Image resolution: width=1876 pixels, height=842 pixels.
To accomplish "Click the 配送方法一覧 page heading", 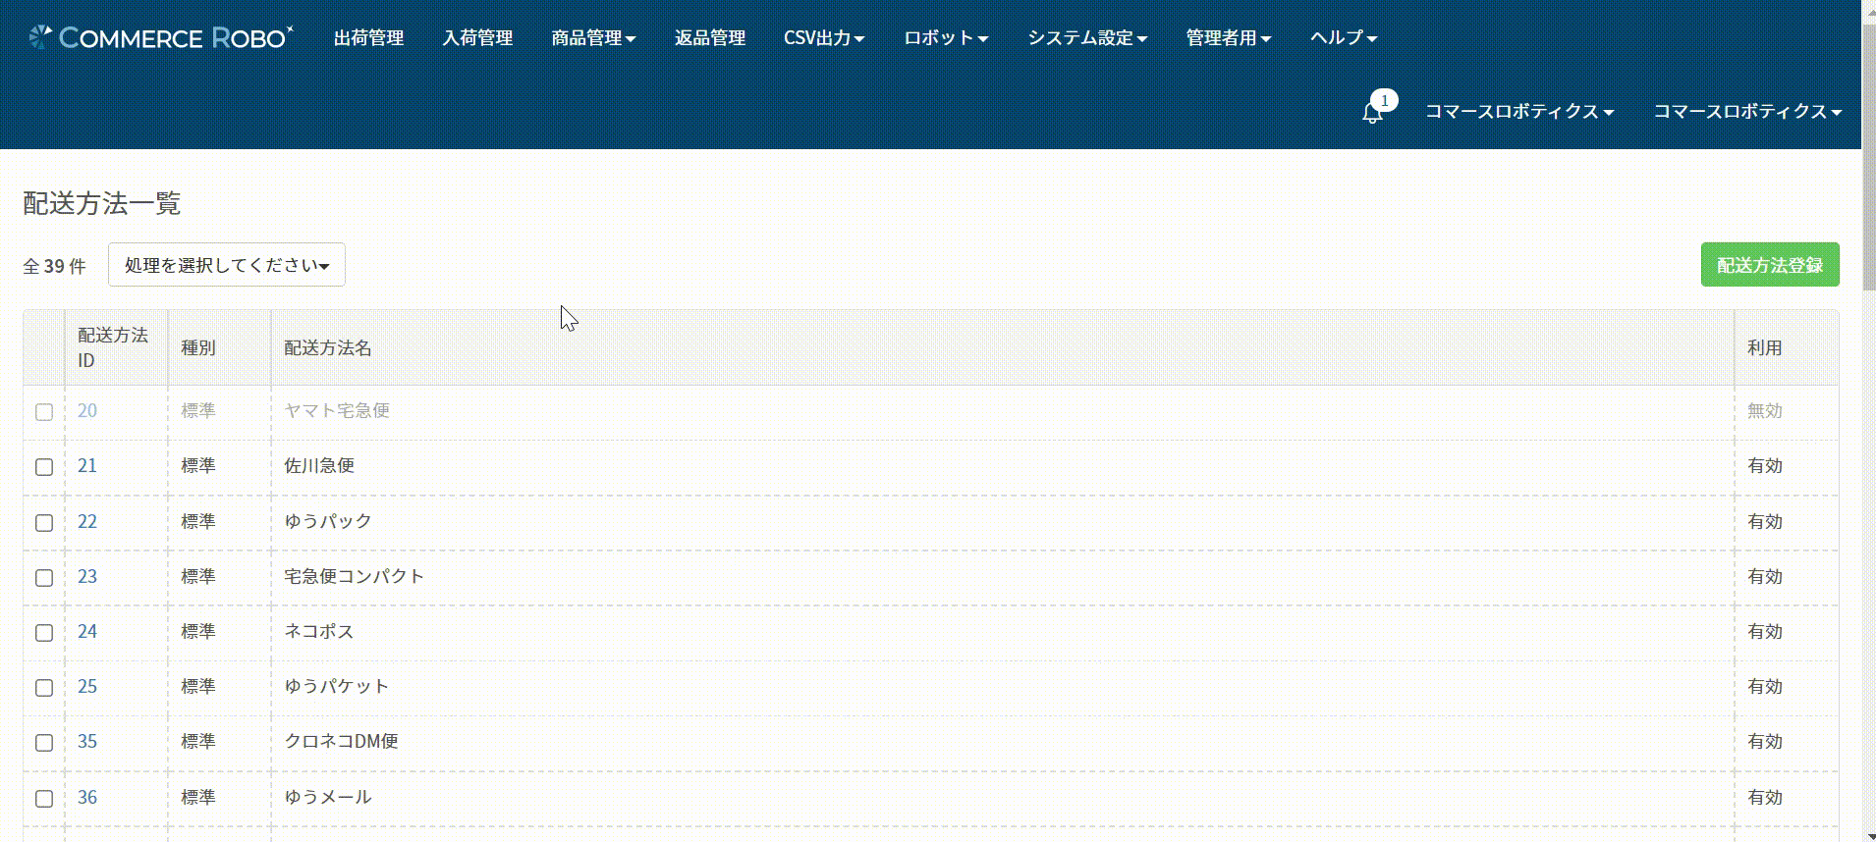I will [102, 203].
